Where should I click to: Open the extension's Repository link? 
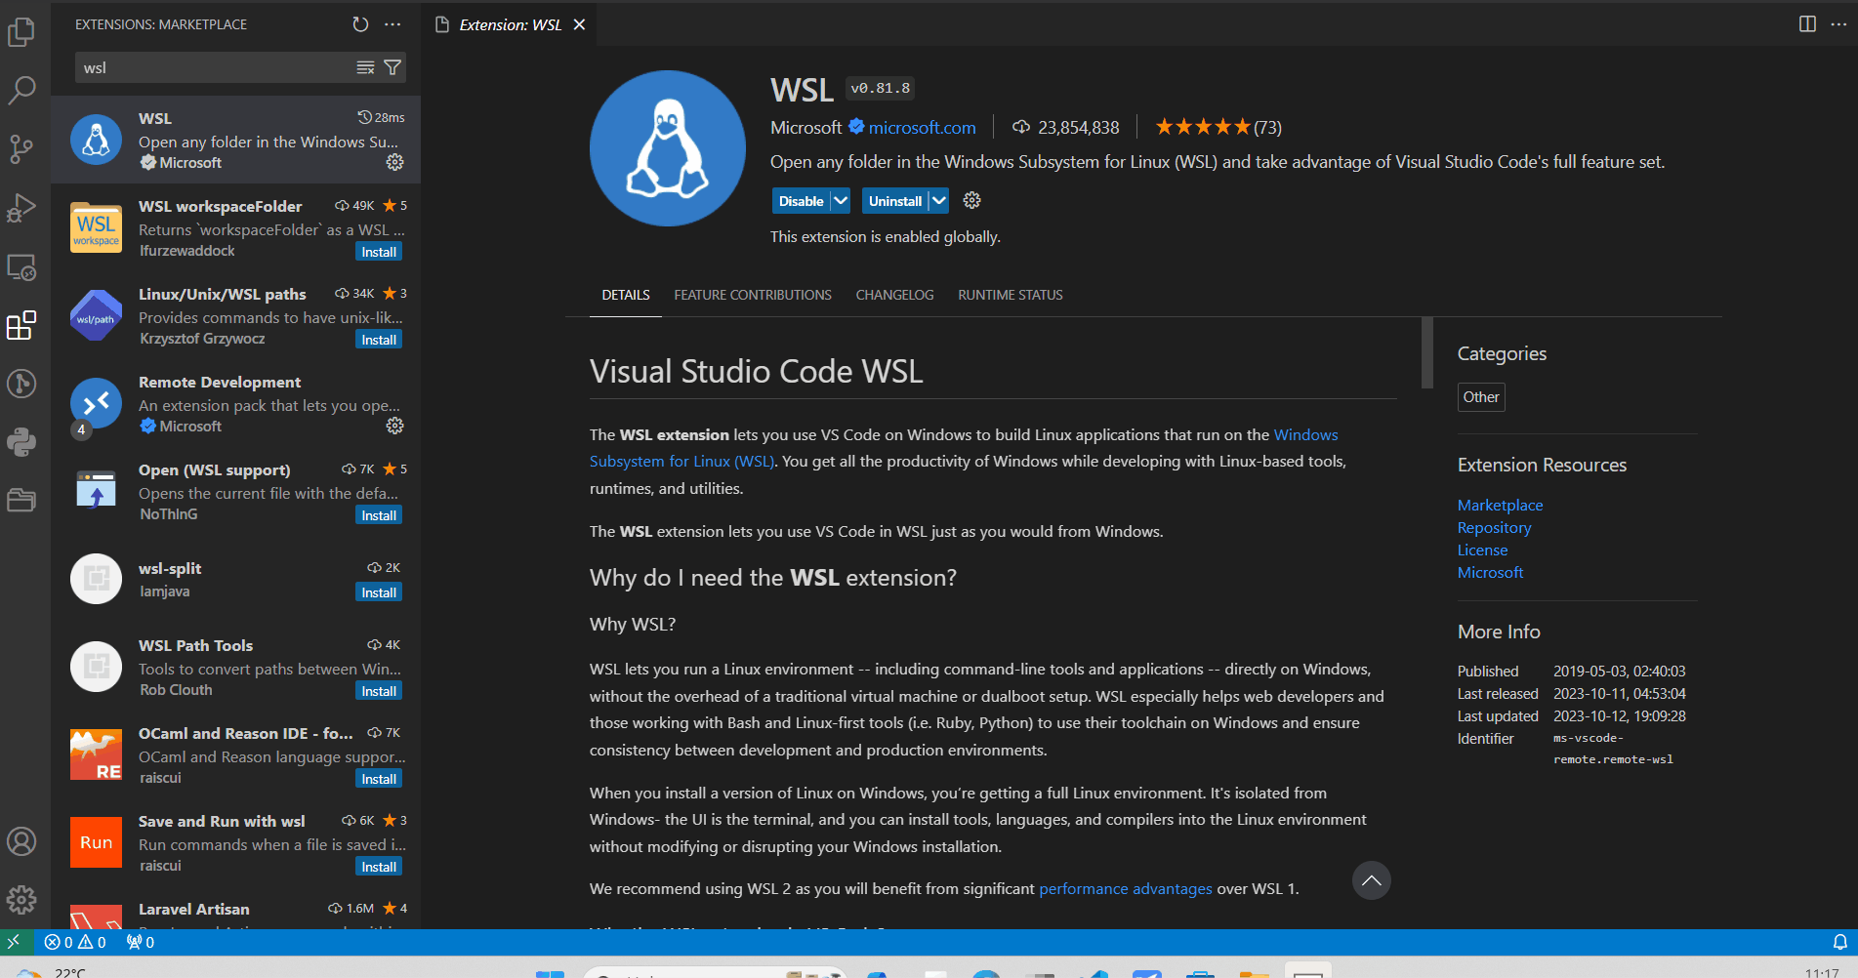point(1493,527)
